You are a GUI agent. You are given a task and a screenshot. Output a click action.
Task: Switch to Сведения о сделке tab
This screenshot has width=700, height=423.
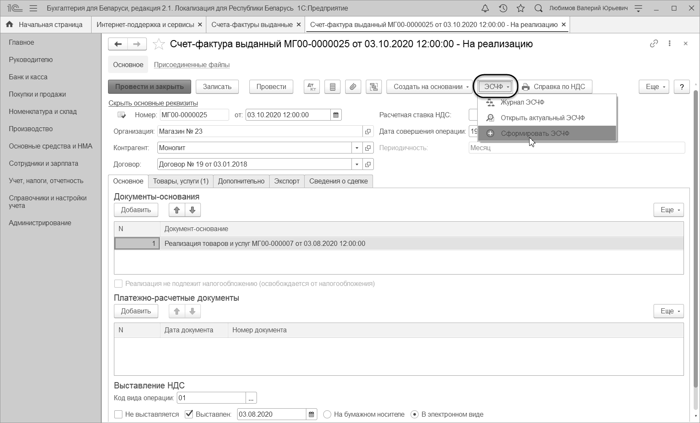338,181
